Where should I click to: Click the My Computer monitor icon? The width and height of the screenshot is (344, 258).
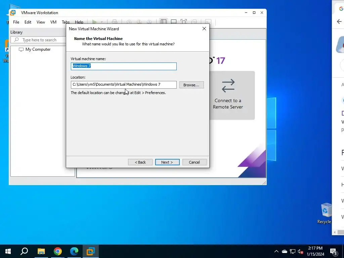(21, 49)
